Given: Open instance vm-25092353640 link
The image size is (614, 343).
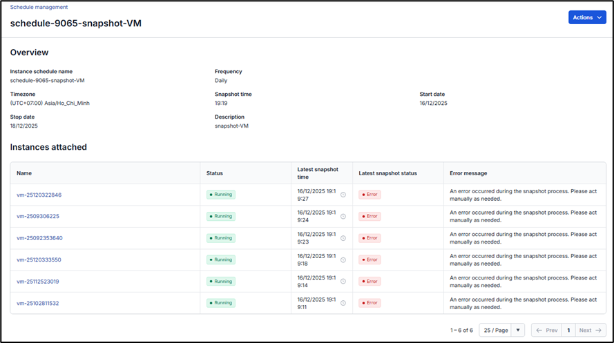Looking at the screenshot, I should pos(39,238).
